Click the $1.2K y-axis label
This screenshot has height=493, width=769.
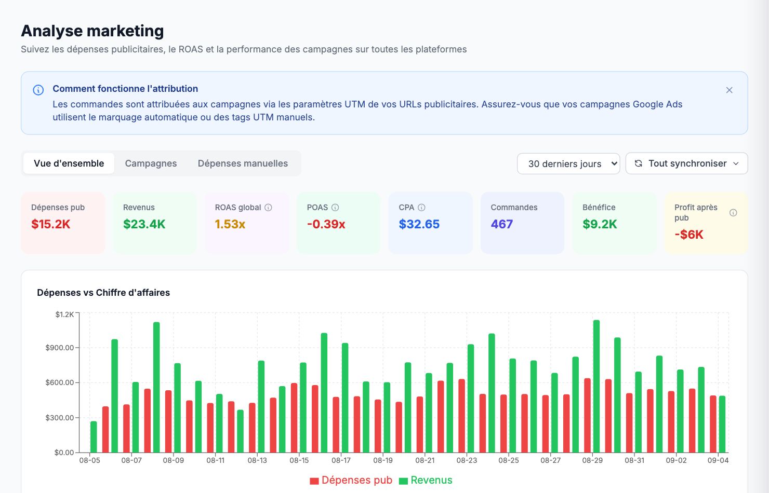(x=65, y=314)
